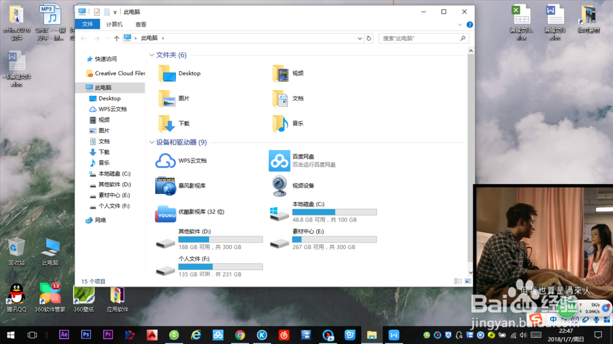This screenshot has height=344, width=613.
Task: Select 素材中心 (E:) drive in main pane
Action: tap(323, 239)
